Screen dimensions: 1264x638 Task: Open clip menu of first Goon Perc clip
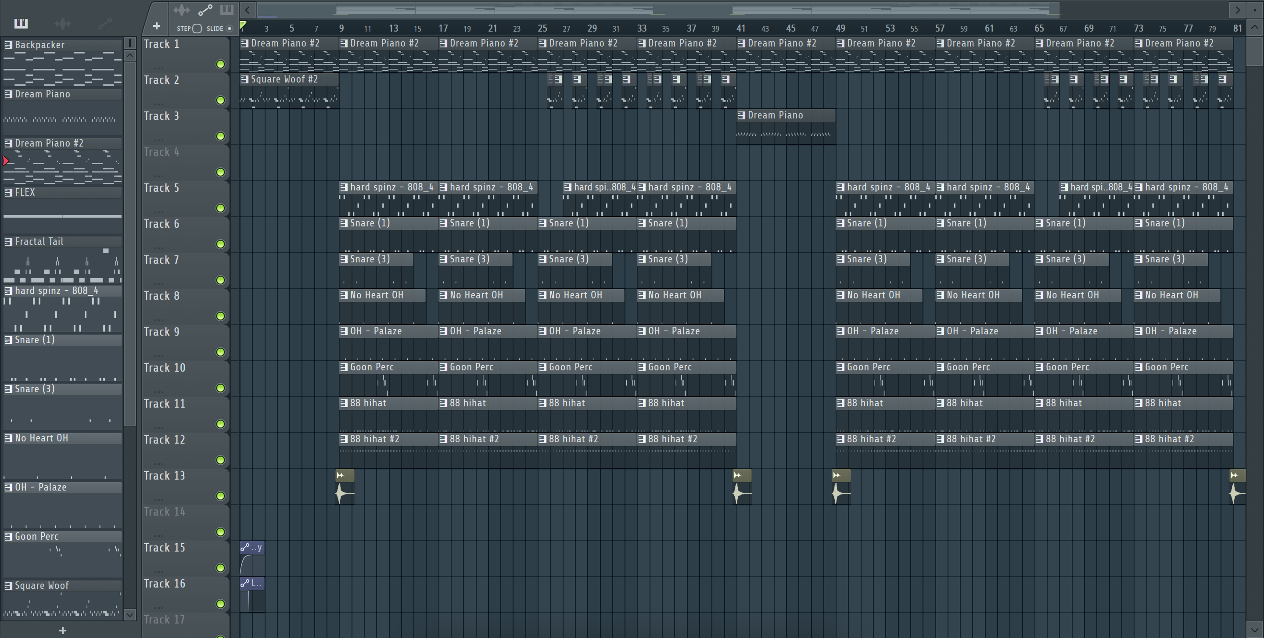click(344, 367)
